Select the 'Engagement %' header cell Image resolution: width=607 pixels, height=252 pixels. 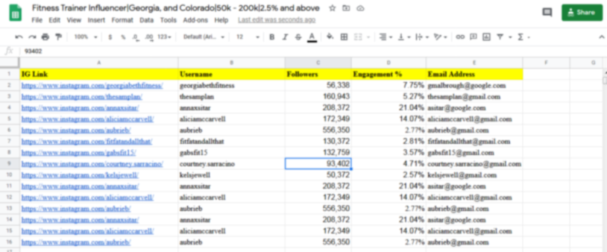click(388, 74)
